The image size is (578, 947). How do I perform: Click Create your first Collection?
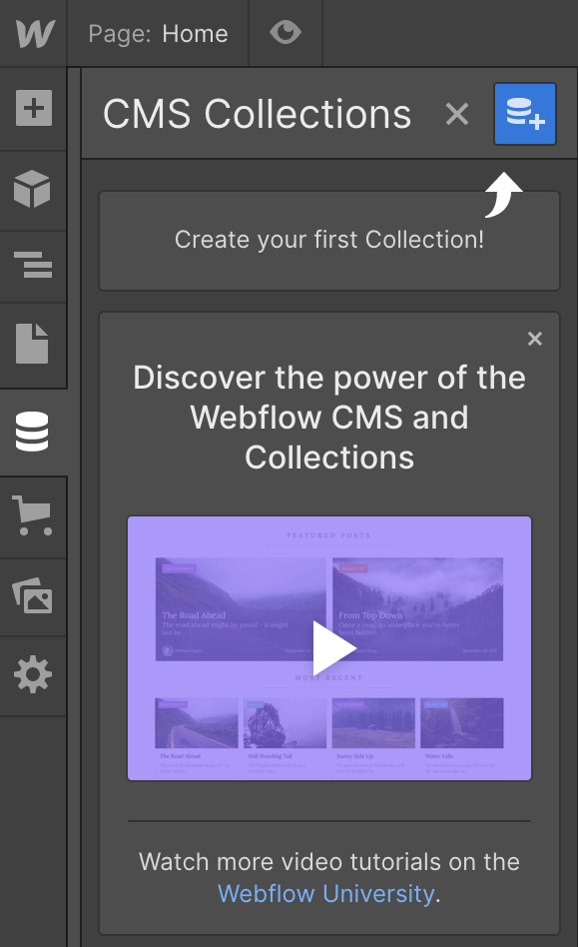(x=329, y=240)
